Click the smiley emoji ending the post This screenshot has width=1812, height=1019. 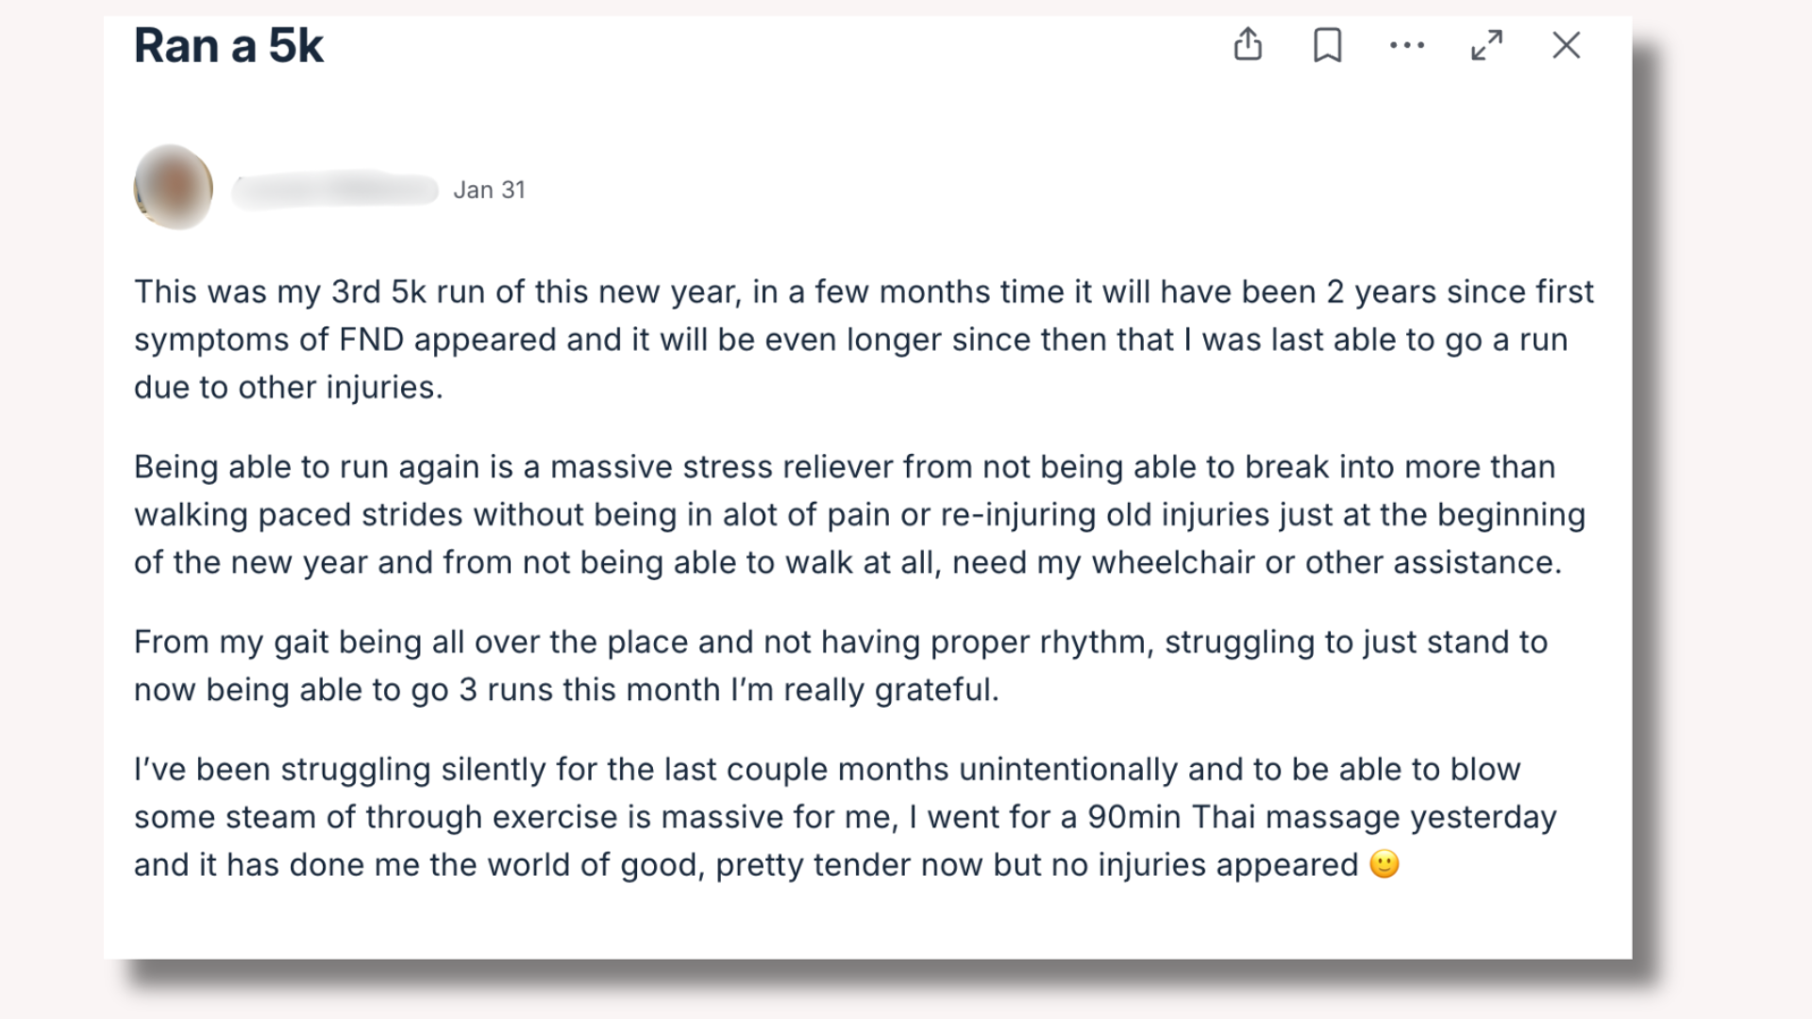(x=1384, y=864)
